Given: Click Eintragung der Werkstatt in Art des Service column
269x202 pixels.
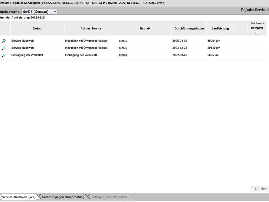Looking at the screenshot, I should click(81, 55).
